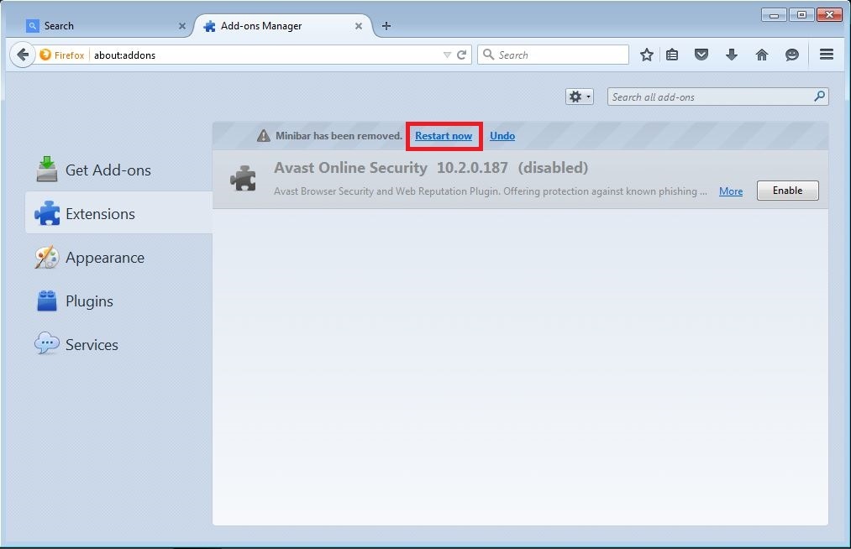Bookmark this page with the star icon

646,55
